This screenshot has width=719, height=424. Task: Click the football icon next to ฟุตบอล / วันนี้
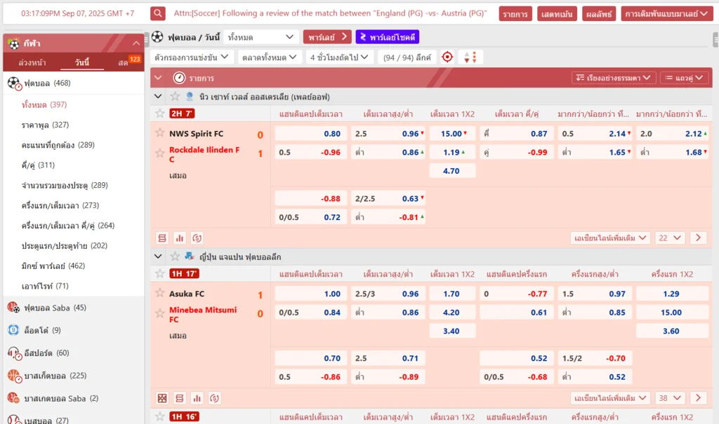(x=157, y=36)
